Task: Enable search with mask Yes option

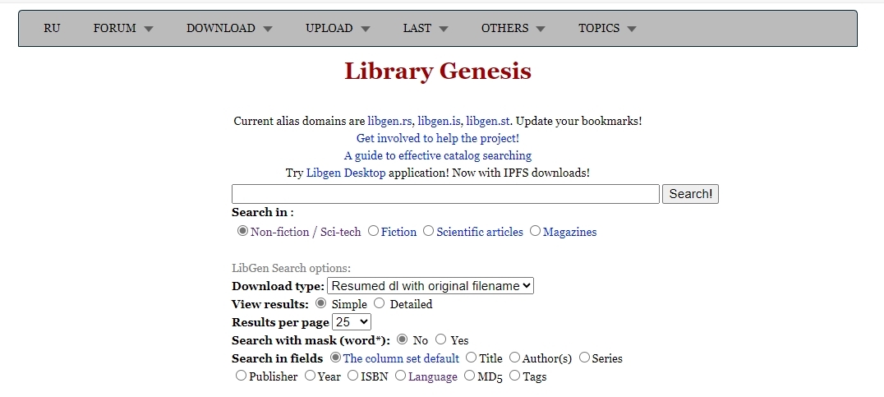Action: (441, 339)
